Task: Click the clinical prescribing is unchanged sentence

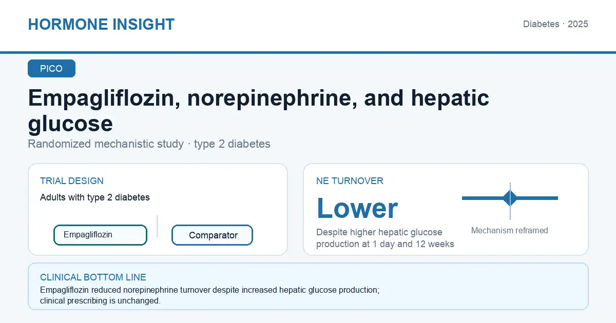Action: pos(101,301)
